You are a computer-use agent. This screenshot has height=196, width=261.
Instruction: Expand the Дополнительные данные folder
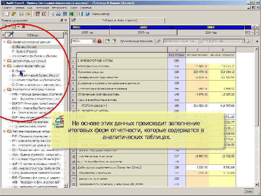coord(4,61)
